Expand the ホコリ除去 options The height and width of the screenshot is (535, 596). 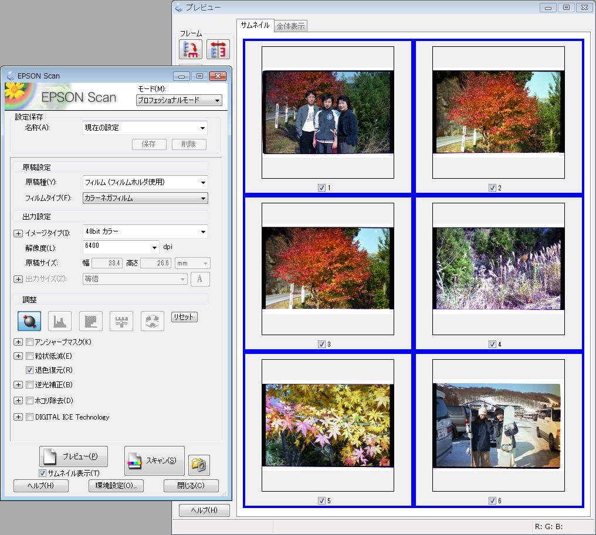click(18, 401)
